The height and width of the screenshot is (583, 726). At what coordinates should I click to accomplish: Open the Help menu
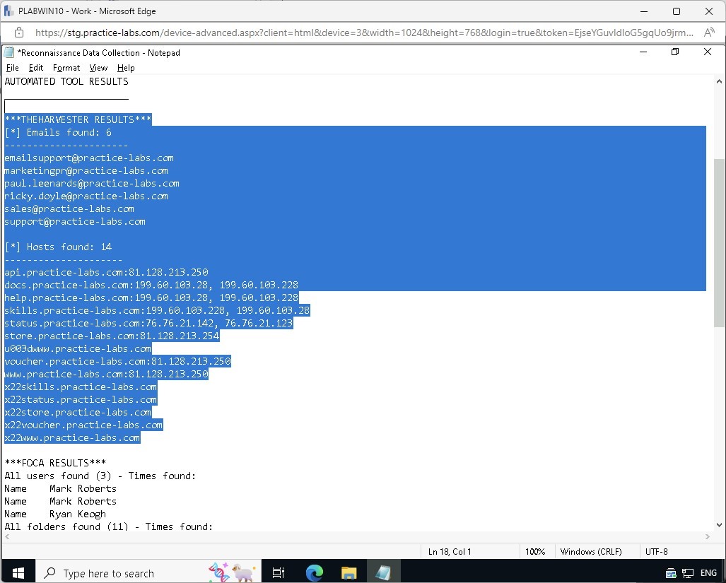coord(126,68)
